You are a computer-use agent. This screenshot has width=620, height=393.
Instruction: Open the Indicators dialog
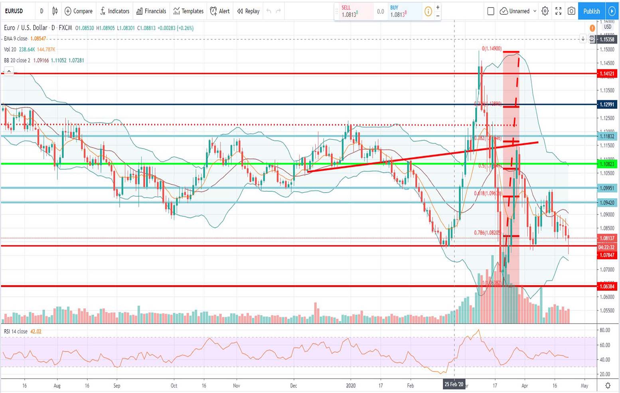115,11
